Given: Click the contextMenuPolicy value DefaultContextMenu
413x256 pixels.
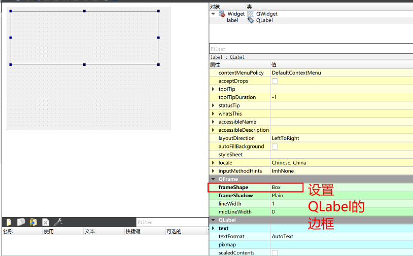Looking at the screenshot, I should pos(296,73).
